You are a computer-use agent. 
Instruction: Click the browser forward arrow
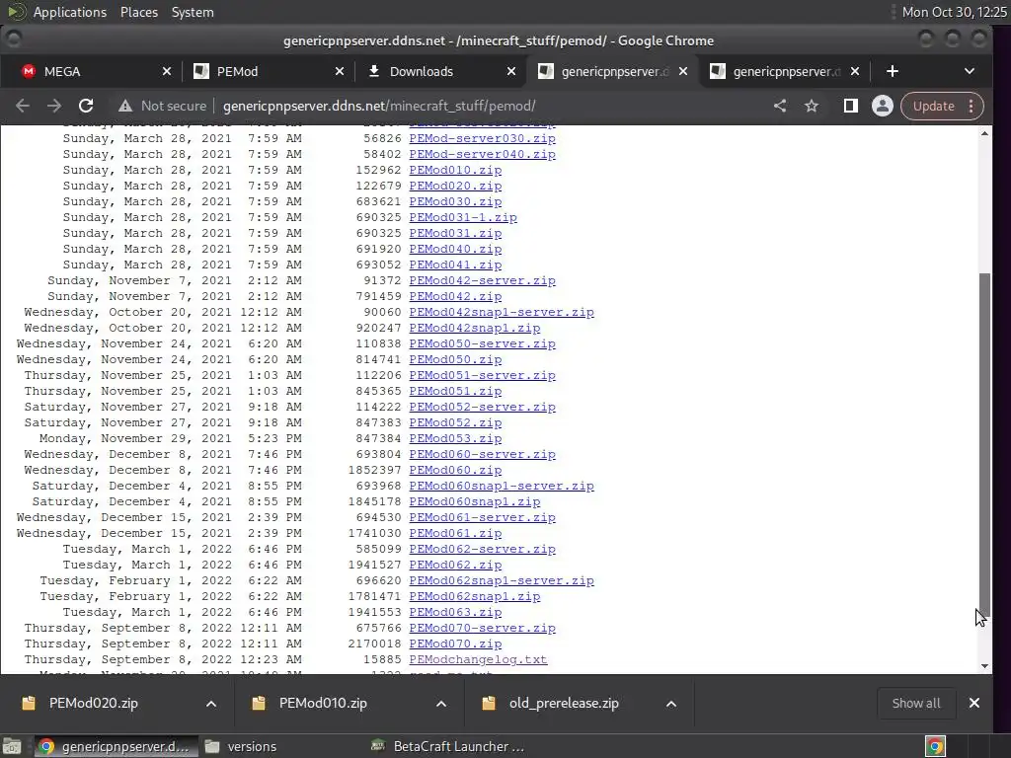[x=54, y=106]
